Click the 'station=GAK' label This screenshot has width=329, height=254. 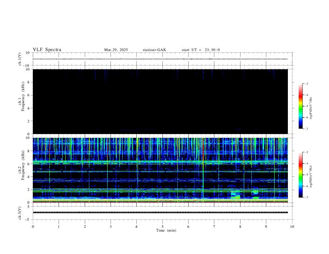pyautogui.click(x=154, y=50)
